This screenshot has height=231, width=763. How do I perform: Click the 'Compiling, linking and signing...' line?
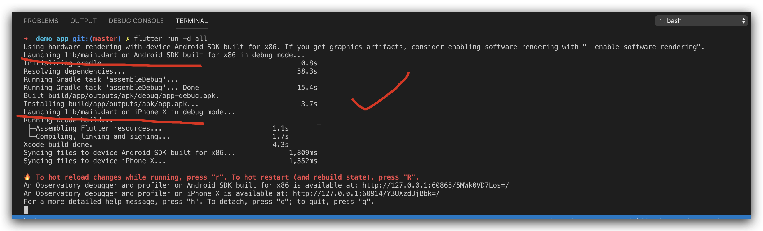103,136
